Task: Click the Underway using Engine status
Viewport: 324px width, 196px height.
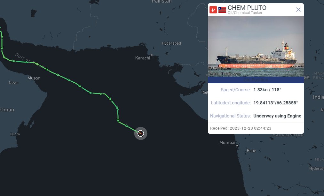Action: (277, 116)
